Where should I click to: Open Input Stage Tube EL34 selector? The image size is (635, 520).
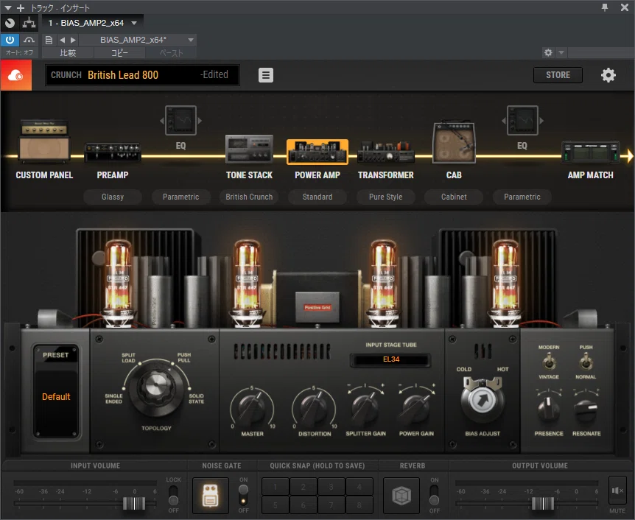[x=391, y=359]
